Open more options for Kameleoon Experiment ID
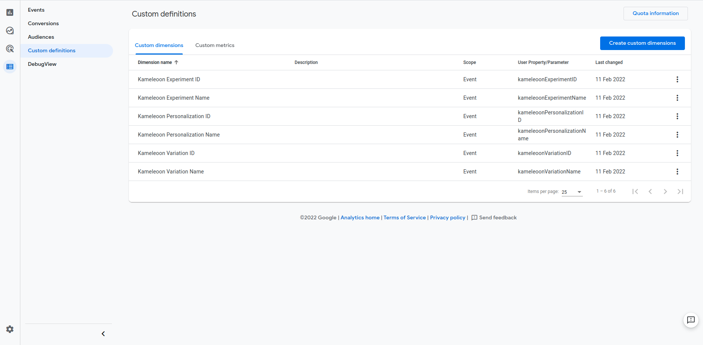Screen dimensions: 703x345 (x=677, y=79)
